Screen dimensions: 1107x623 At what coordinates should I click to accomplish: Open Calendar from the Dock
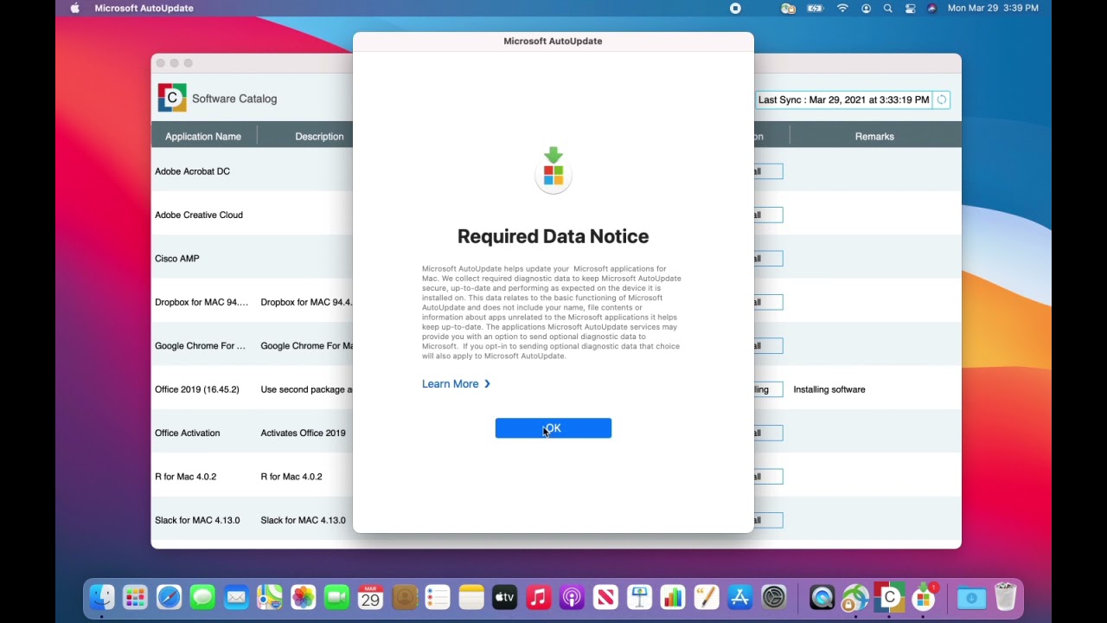click(x=370, y=597)
